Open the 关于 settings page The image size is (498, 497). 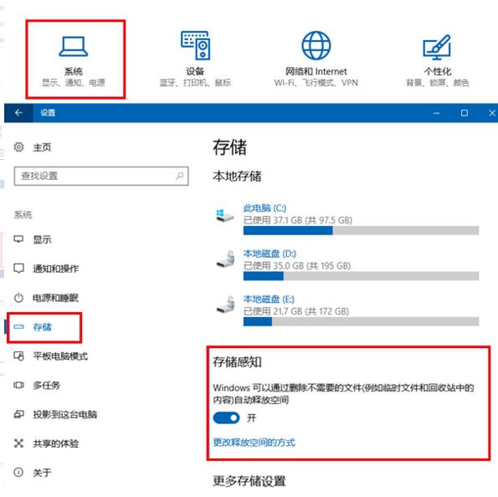[x=42, y=472]
